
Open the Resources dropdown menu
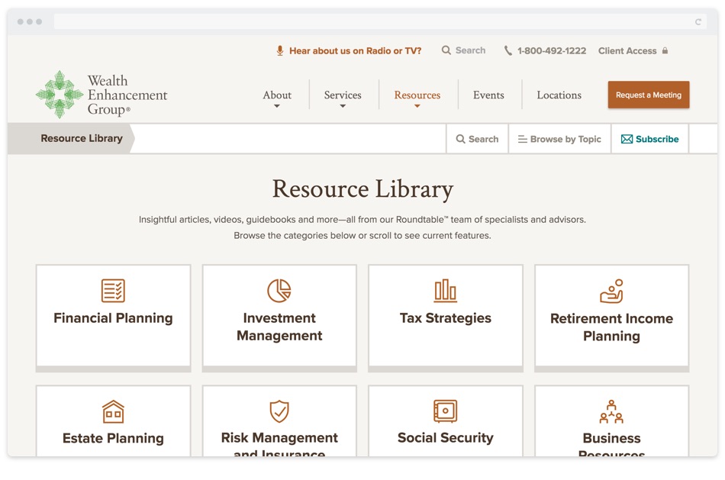click(x=417, y=95)
